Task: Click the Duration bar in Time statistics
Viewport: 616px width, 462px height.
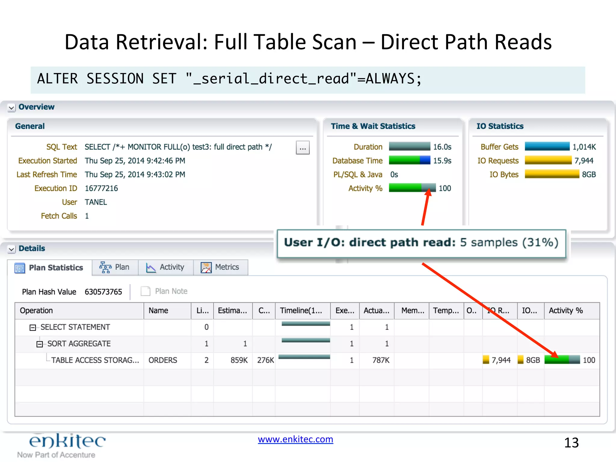Action: 410,146
